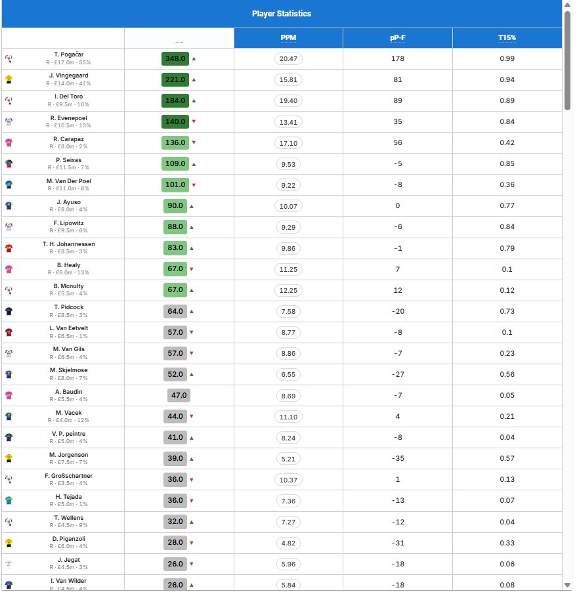577x594 pixels.
Task: Click the dark jersey icon beside T. Pidcock
Action: (9, 311)
